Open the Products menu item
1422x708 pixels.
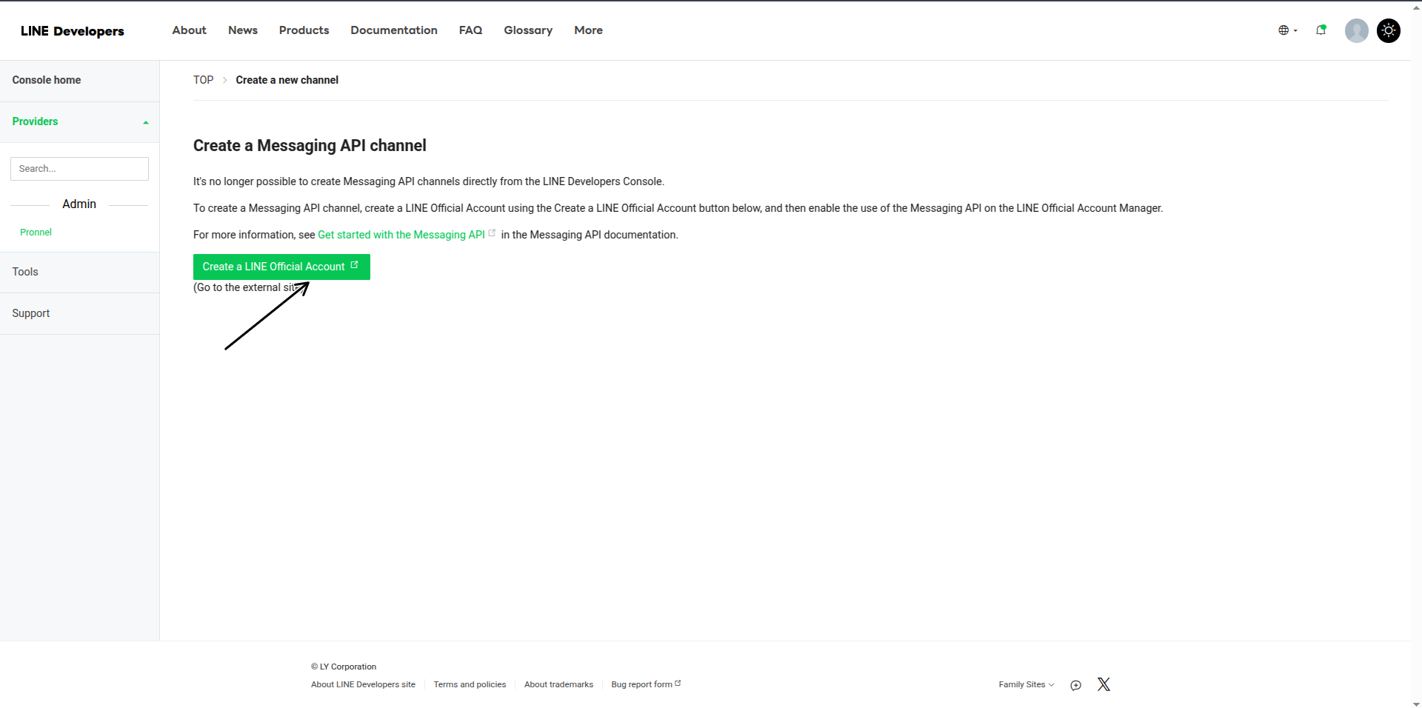point(304,30)
